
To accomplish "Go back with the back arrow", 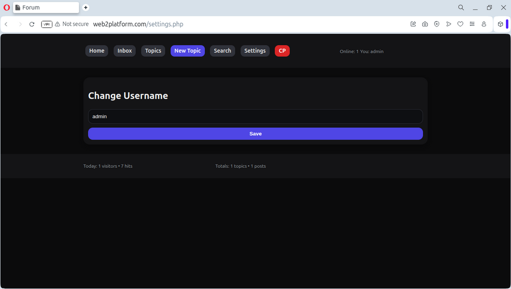I will click(6, 24).
